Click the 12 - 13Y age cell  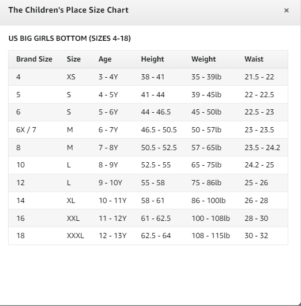[112, 236]
